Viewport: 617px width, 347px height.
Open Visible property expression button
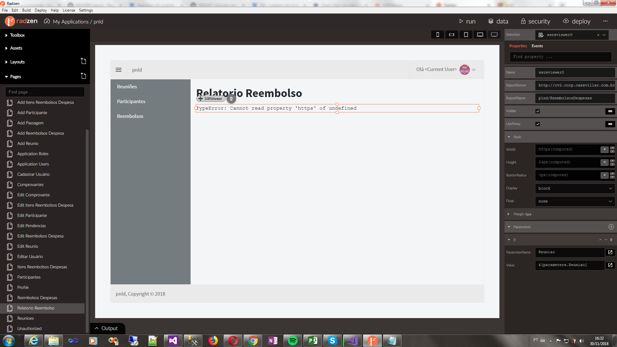point(610,111)
